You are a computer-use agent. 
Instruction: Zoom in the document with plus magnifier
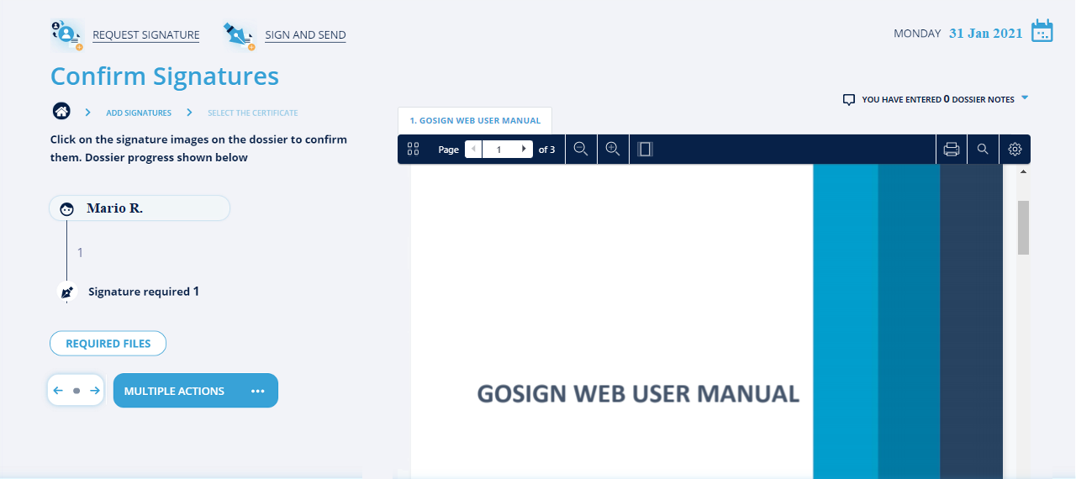(x=612, y=149)
